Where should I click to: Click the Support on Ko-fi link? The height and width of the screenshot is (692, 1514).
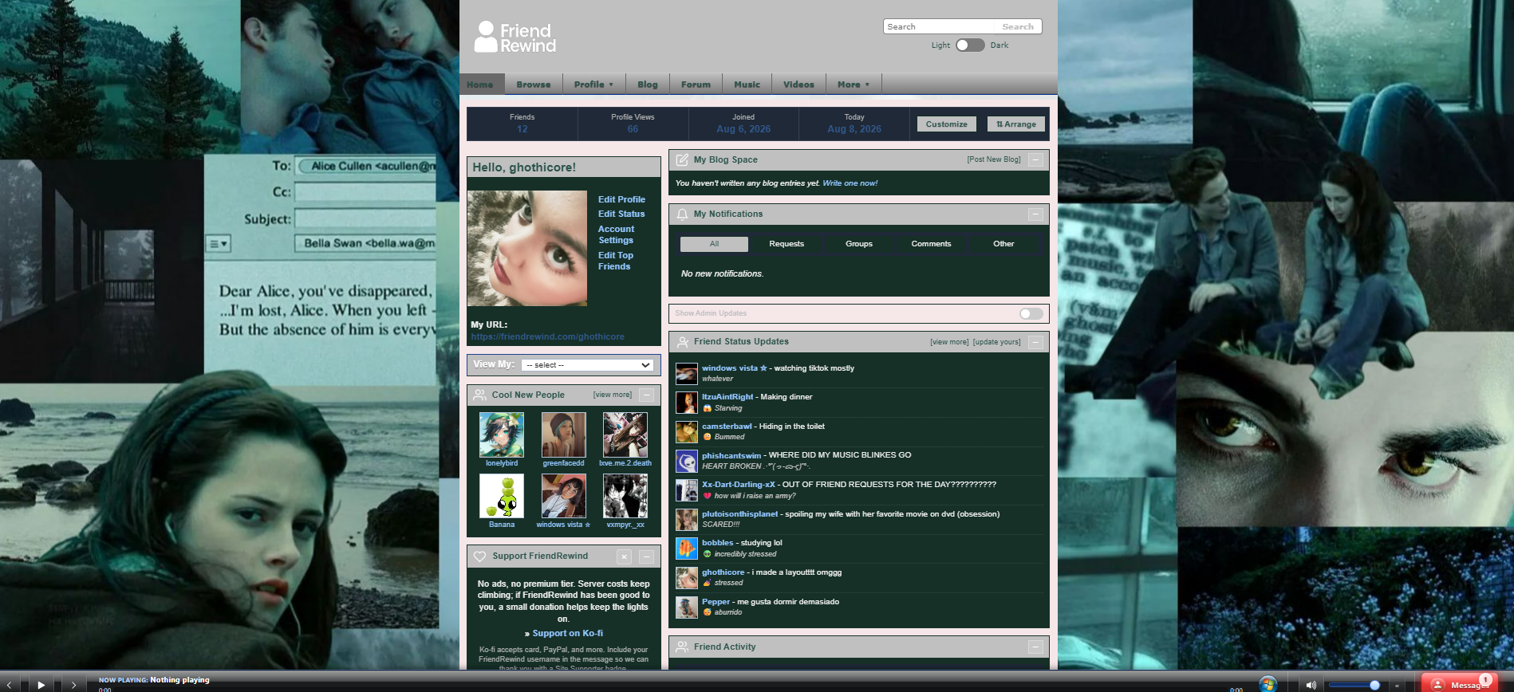[x=567, y=634]
